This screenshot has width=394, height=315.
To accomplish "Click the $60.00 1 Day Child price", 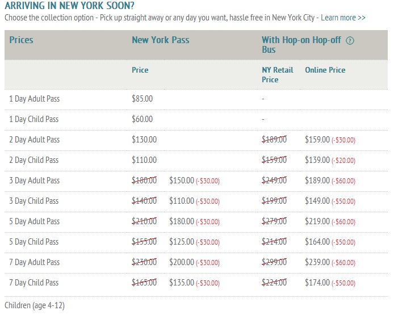I will click(x=142, y=119).
